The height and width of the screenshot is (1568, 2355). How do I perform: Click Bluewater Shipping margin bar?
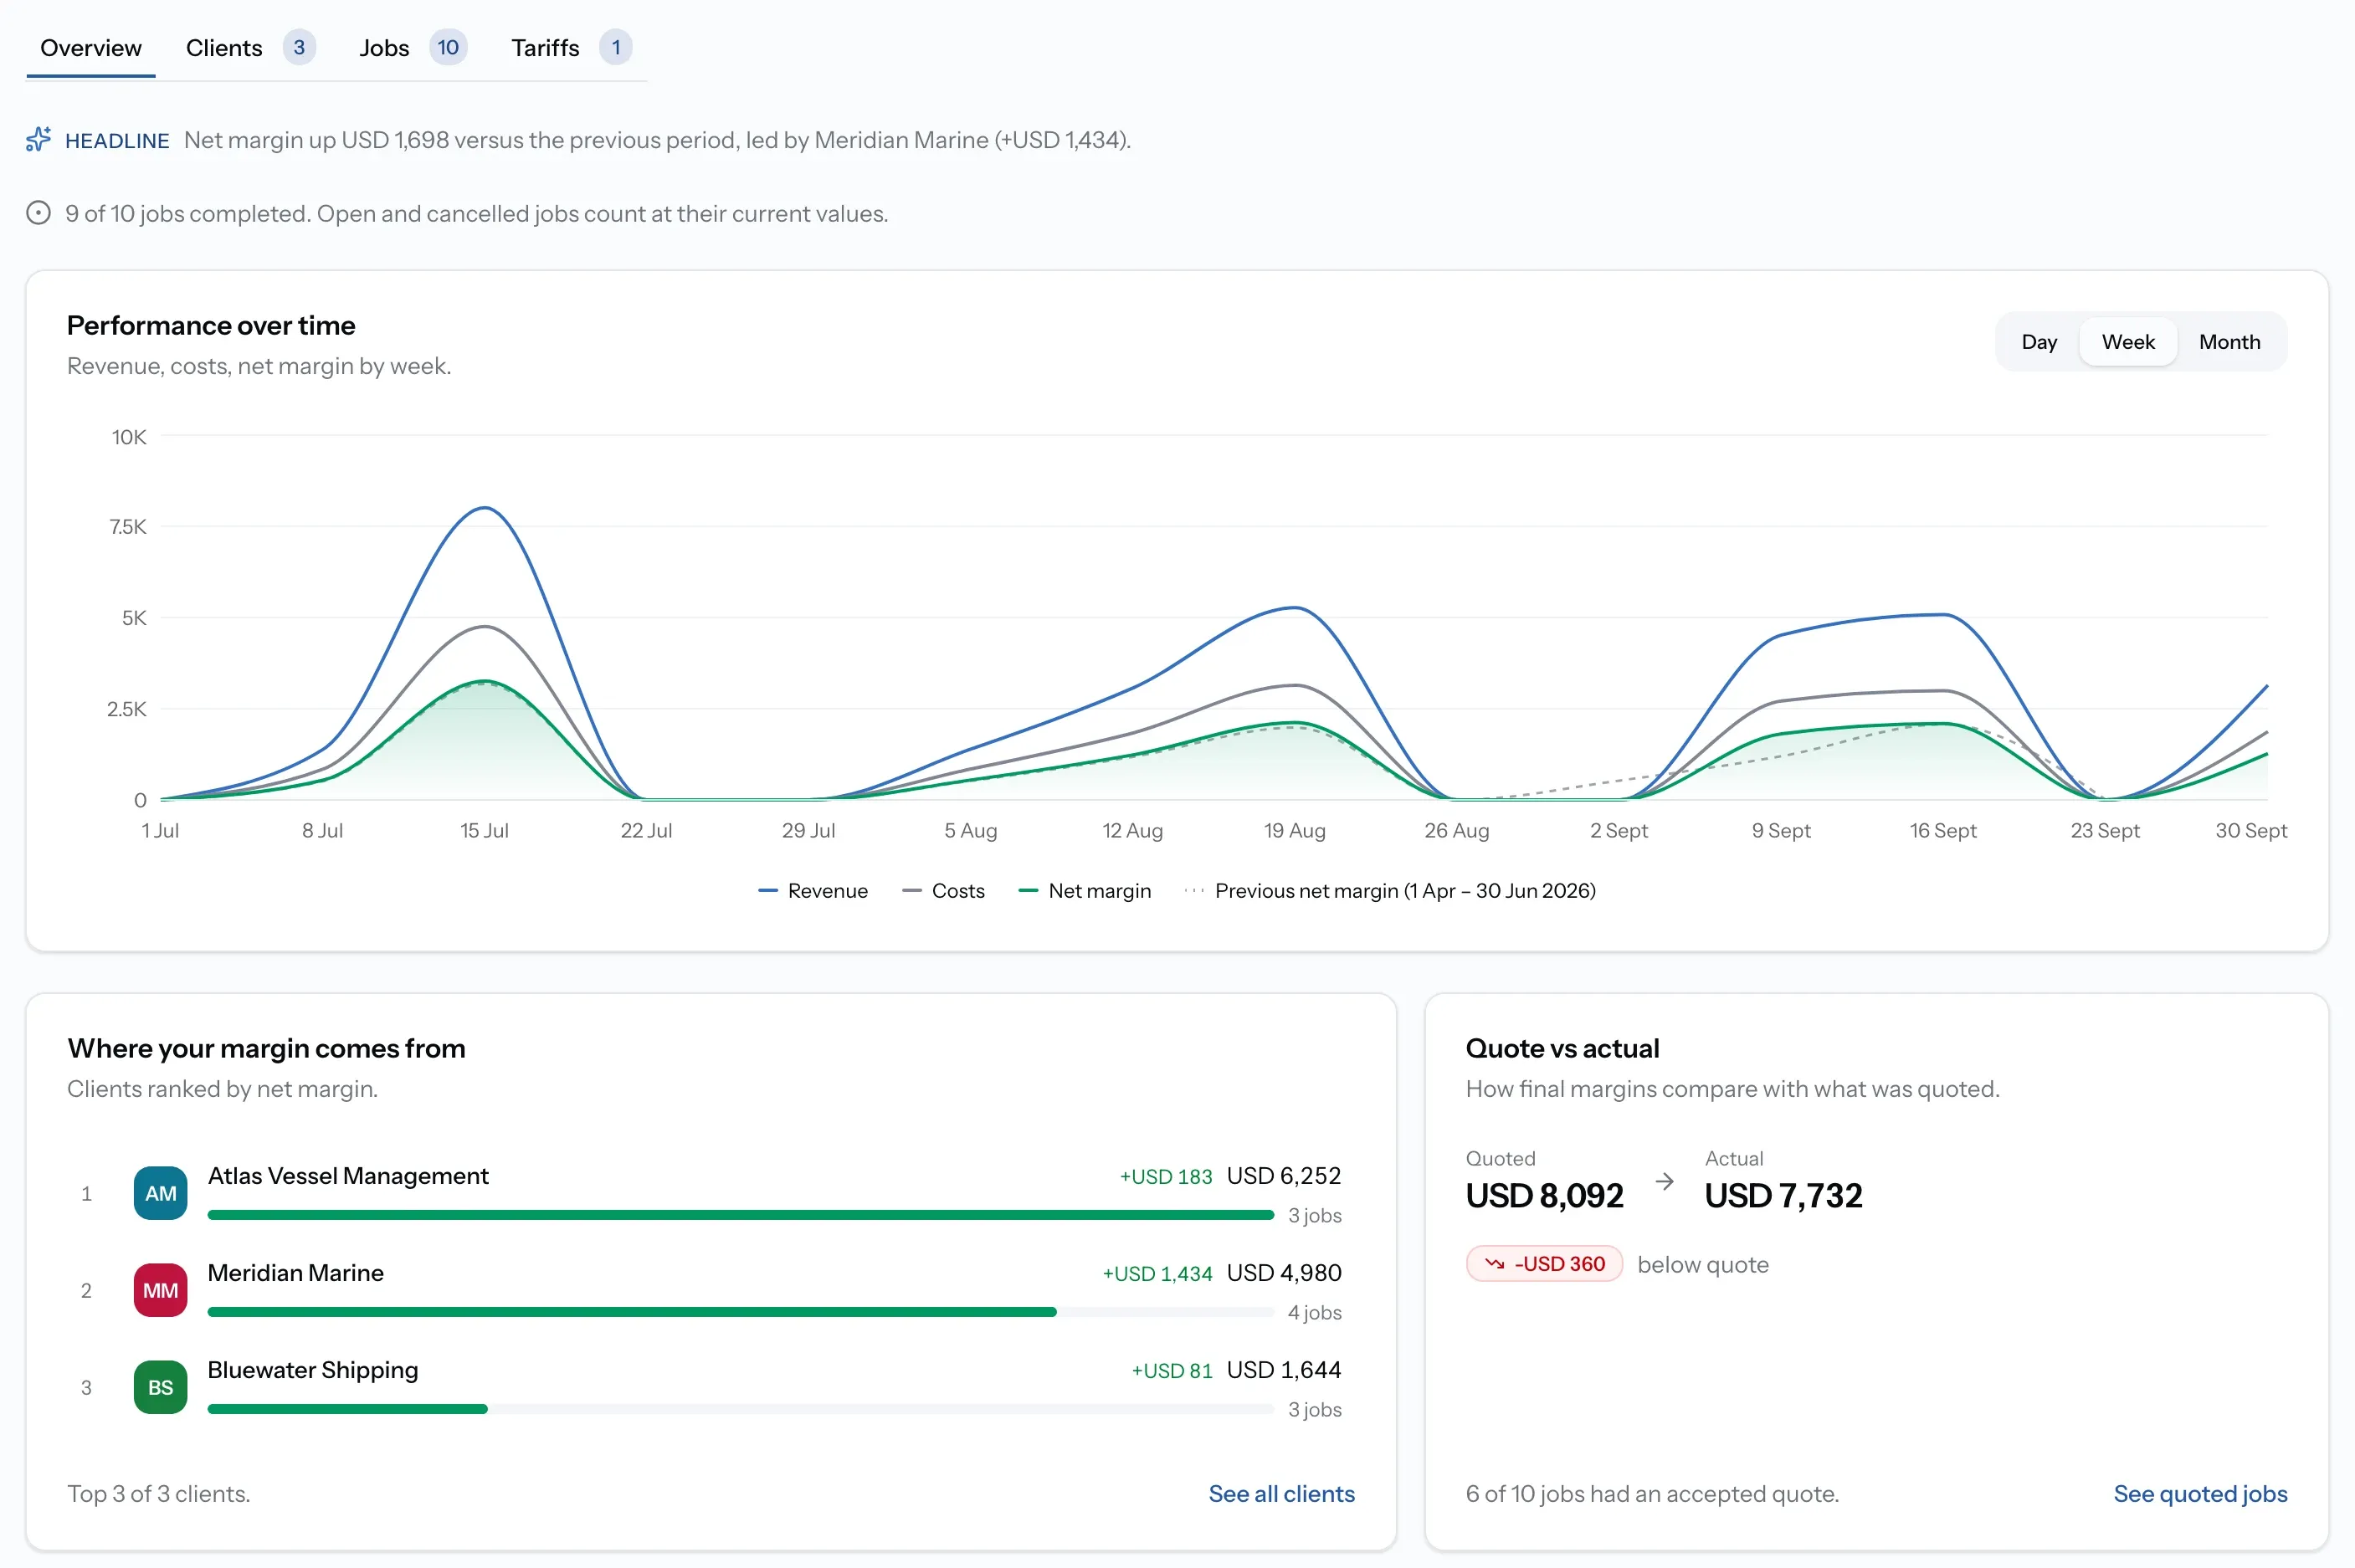click(x=741, y=1409)
